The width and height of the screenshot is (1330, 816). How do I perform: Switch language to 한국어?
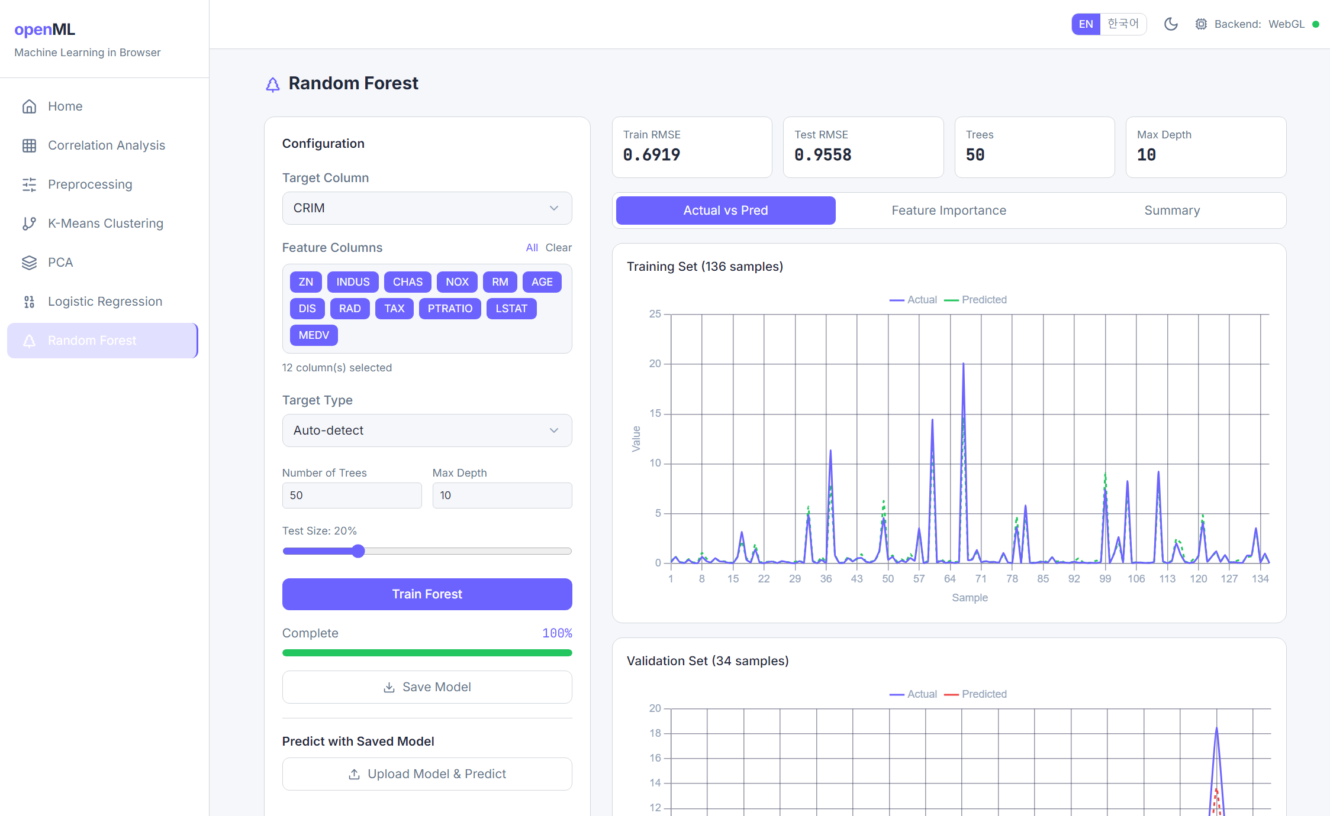1122,24
